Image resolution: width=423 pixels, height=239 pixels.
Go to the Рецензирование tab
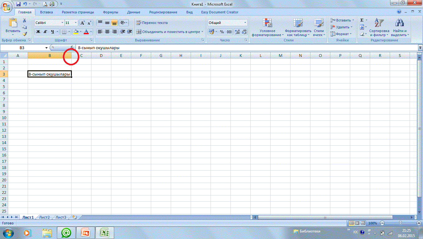point(163,12)
